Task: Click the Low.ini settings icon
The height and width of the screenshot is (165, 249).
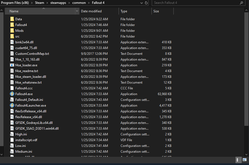Action: click(12, 146)
